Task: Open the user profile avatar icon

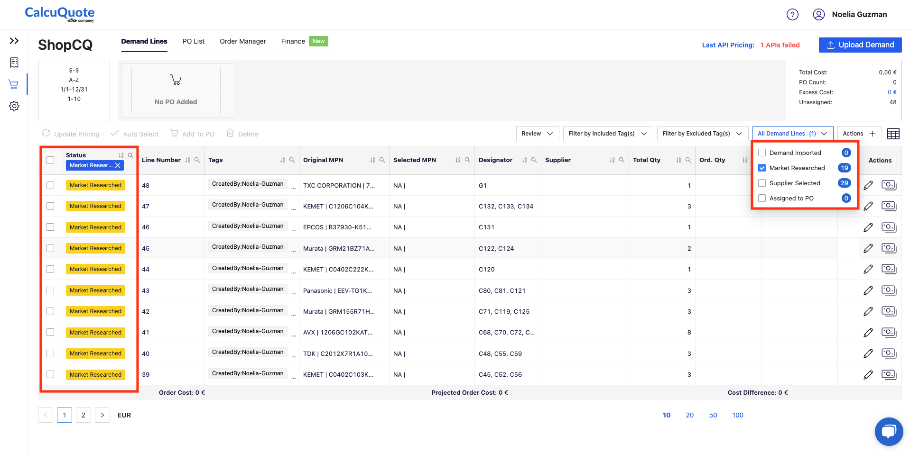Action: [x=818, y=15]
